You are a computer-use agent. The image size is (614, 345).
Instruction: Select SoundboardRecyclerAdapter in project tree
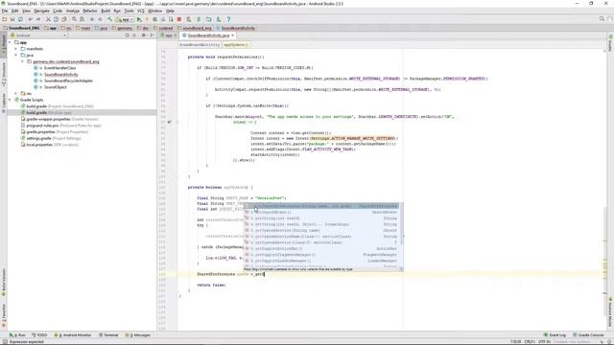pyautogui.click(x=68, y=80)
